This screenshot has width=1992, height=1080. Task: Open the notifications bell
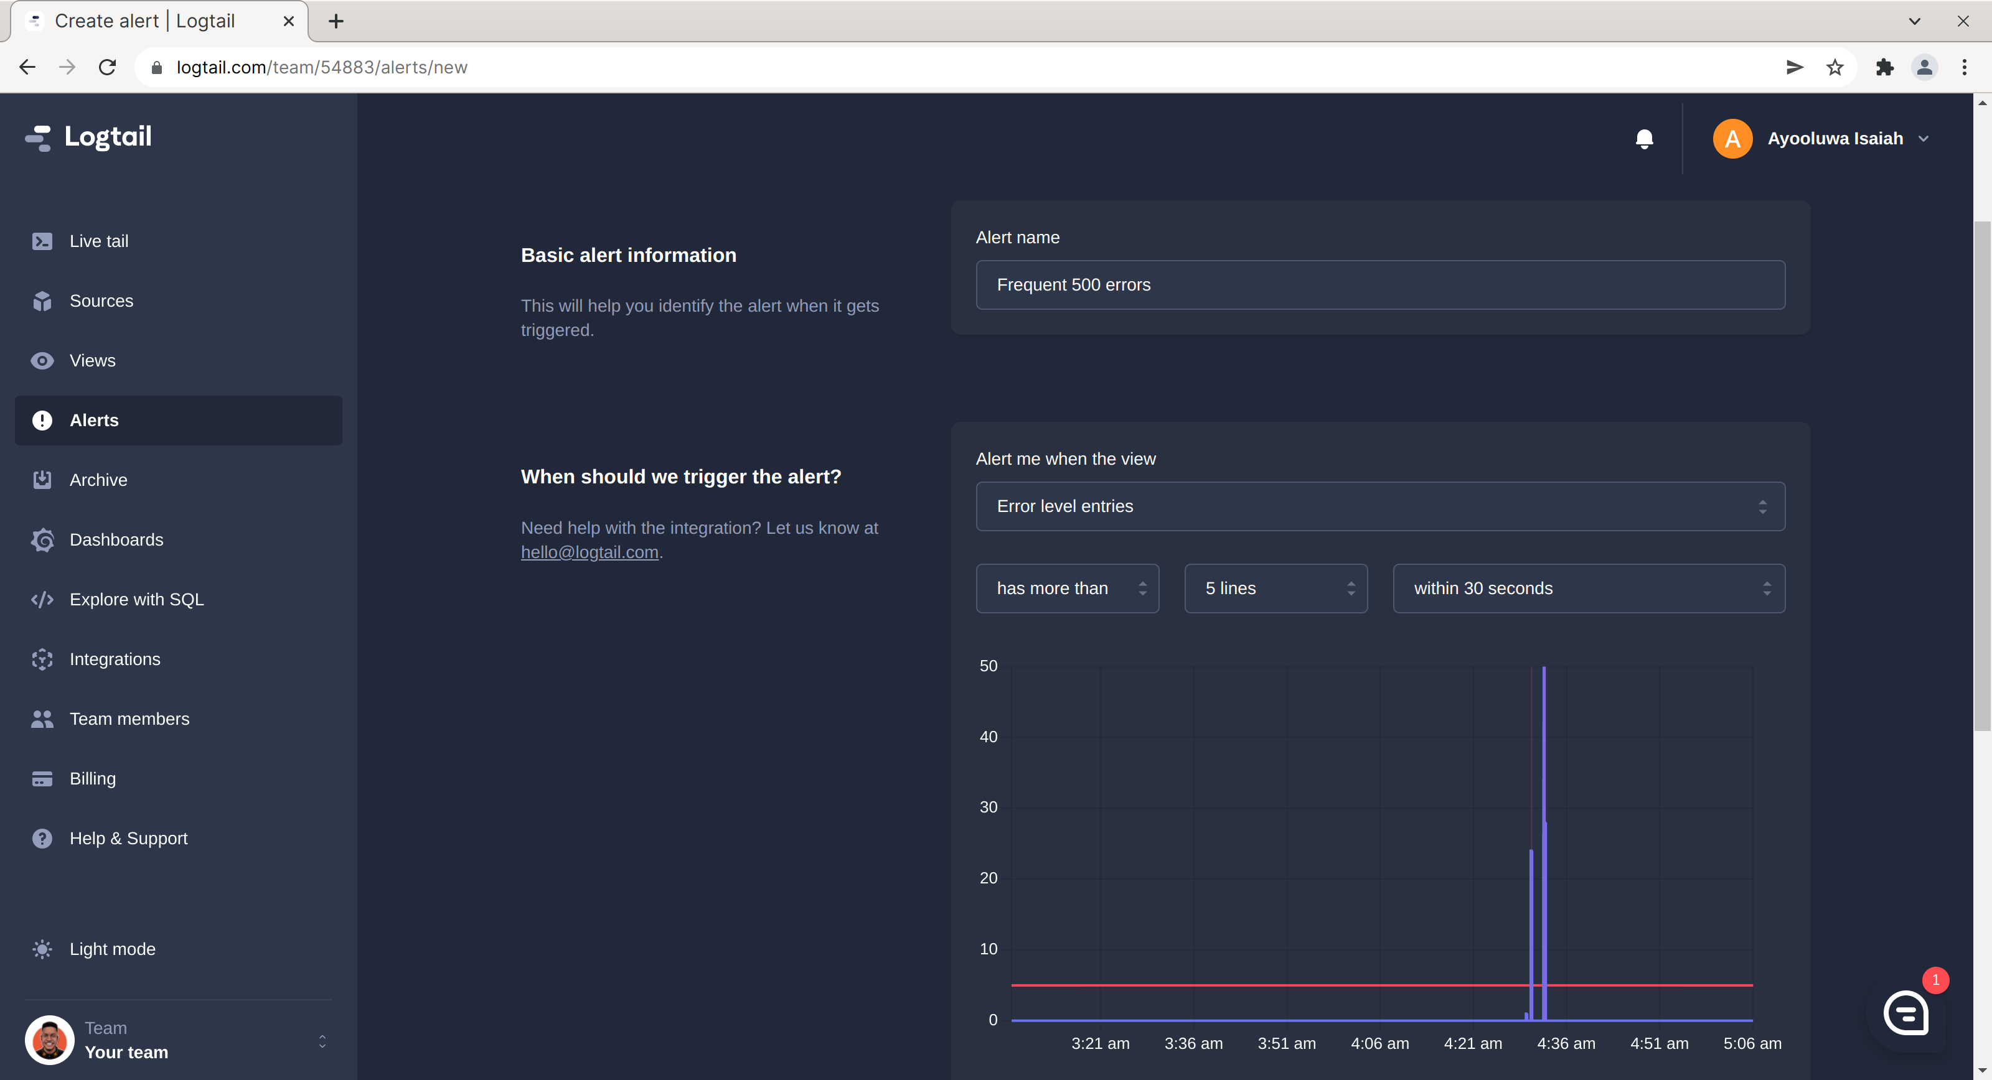[1644, 139]
